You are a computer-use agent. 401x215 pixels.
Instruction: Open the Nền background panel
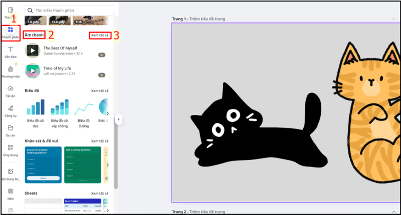tap(11, 193)
